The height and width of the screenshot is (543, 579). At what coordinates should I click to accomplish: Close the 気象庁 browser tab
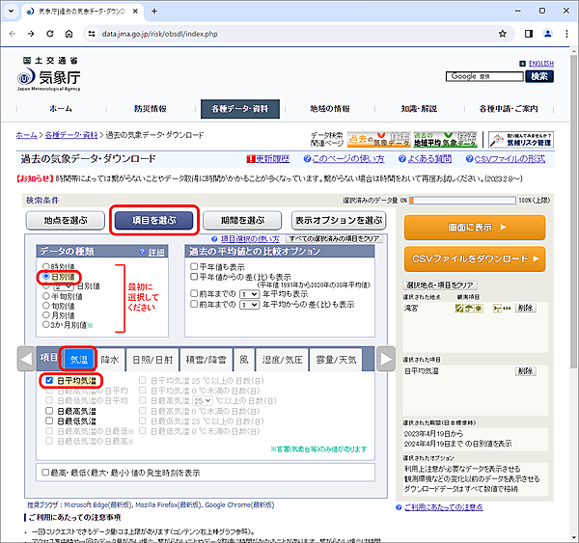tap(135, 11)
